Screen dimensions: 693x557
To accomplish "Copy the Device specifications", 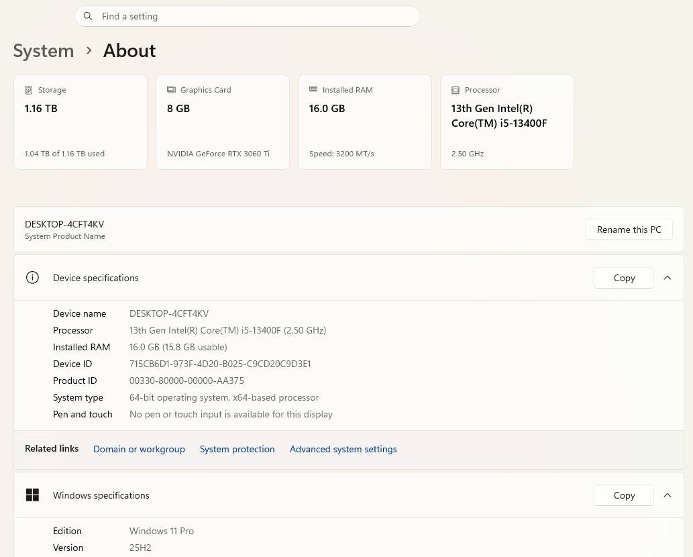I will point(624,278).
